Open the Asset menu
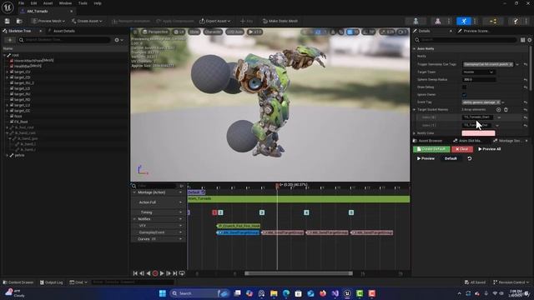 pos(48,3)
